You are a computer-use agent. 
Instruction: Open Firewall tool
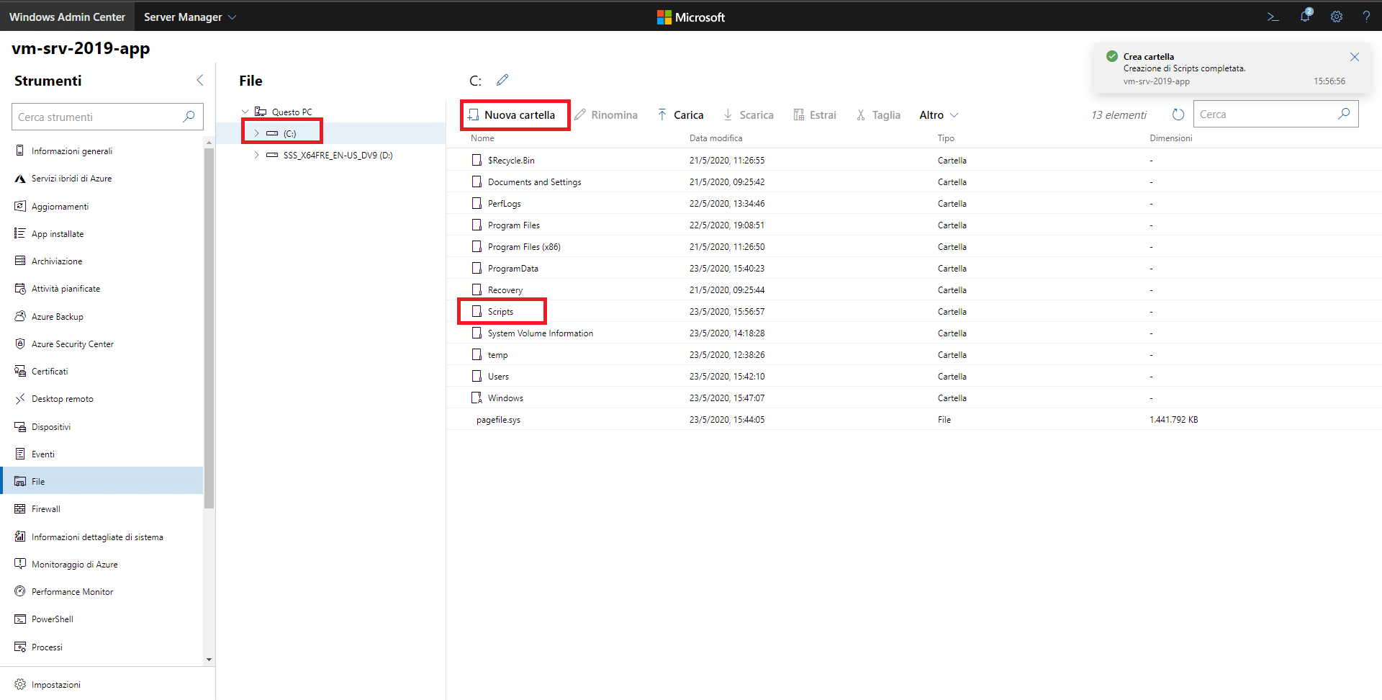tap(101, 509)
